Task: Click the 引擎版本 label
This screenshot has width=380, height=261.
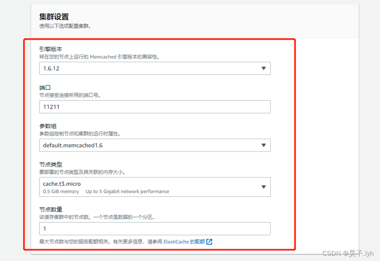Action: [x=51, y=49]
